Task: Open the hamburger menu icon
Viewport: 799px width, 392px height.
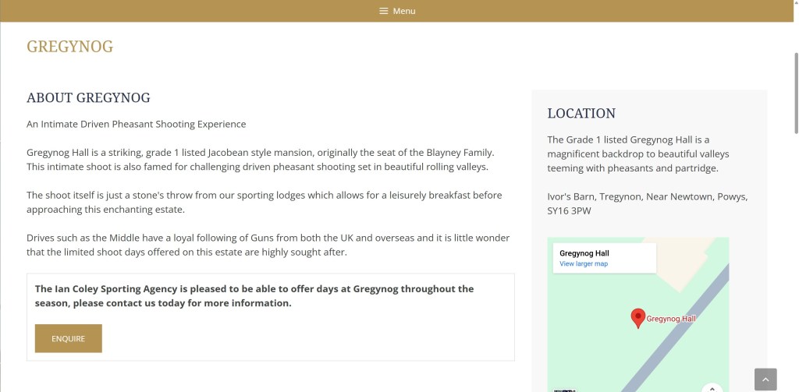Action: [x=383, y=11]
